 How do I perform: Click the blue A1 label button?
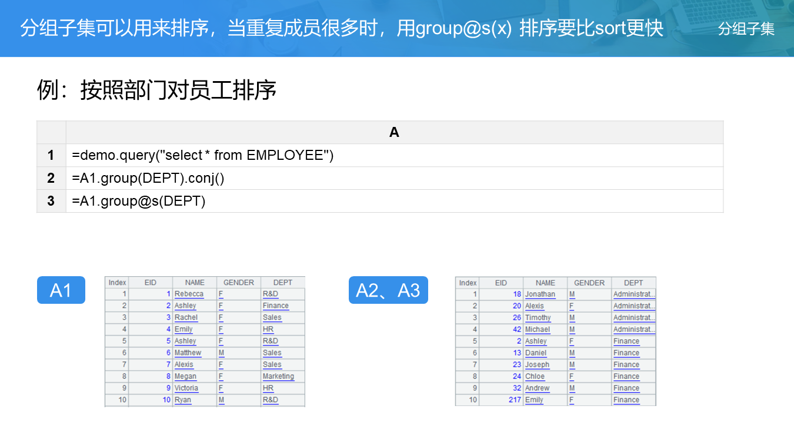click(x=61, y=290)
